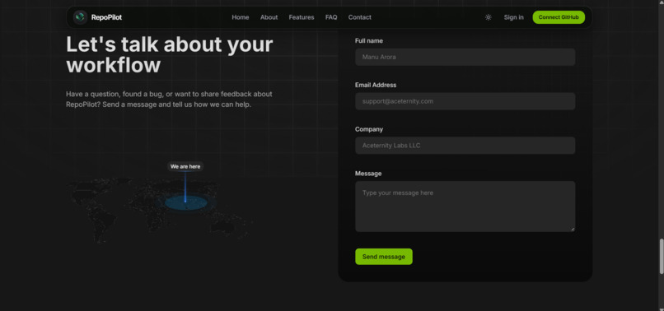Focus the Email Address input field
Image resolution: width=664 pixels, height=311 pixels.
465,101
